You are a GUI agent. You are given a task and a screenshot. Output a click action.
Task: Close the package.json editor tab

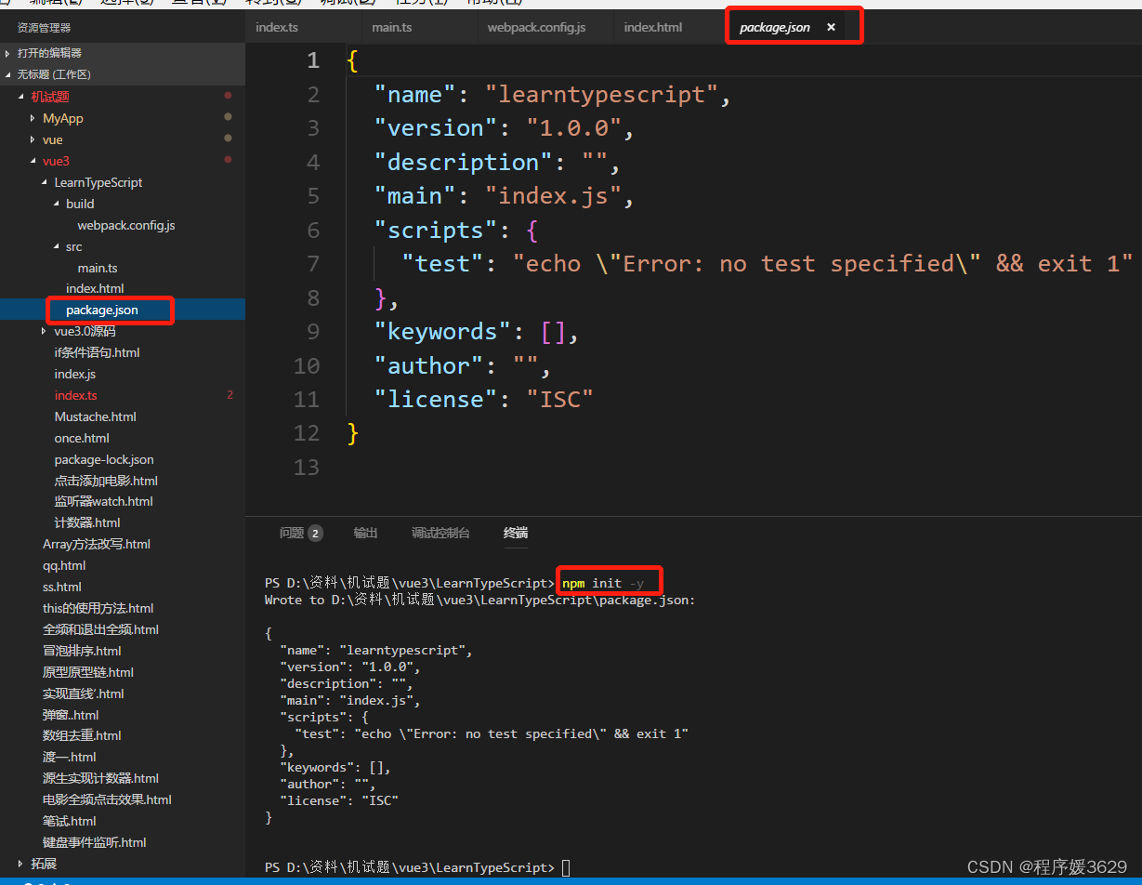tap(830, 27)
